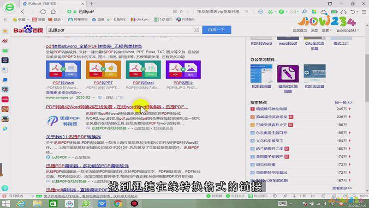Image resolution: width=369 pixels, height=208 pixels.
Task: Open 百度快照 for 1374条评价 result
Action: [x=142, y=128]
